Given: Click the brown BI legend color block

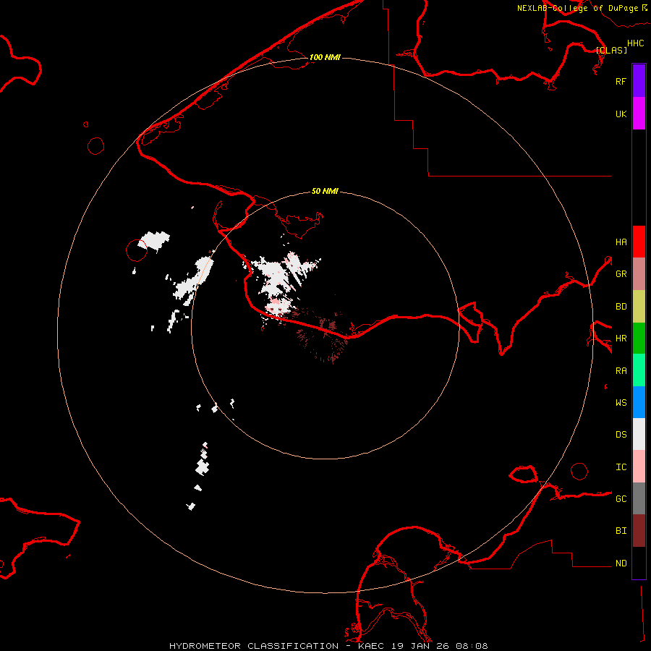Looking at the screenshot, I should click(x=639, y=531).
